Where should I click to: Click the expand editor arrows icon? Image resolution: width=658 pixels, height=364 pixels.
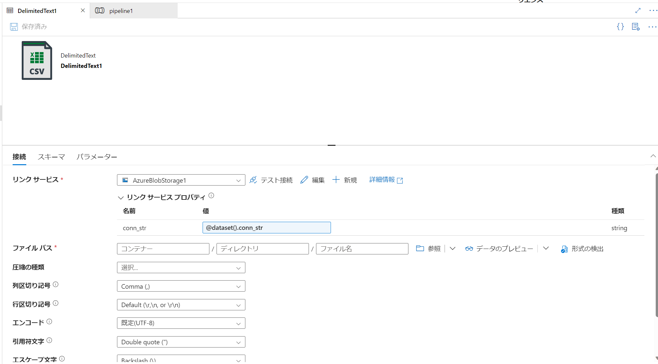tap(638, 11)
